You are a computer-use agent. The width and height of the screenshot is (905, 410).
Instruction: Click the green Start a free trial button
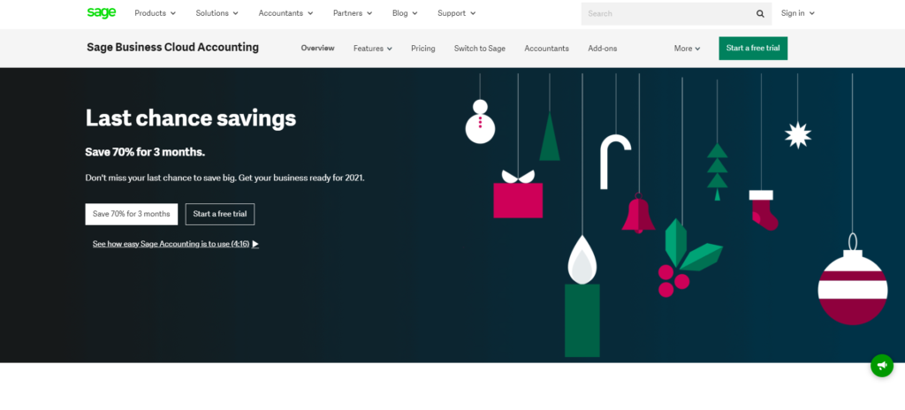(x=753, y=49)
